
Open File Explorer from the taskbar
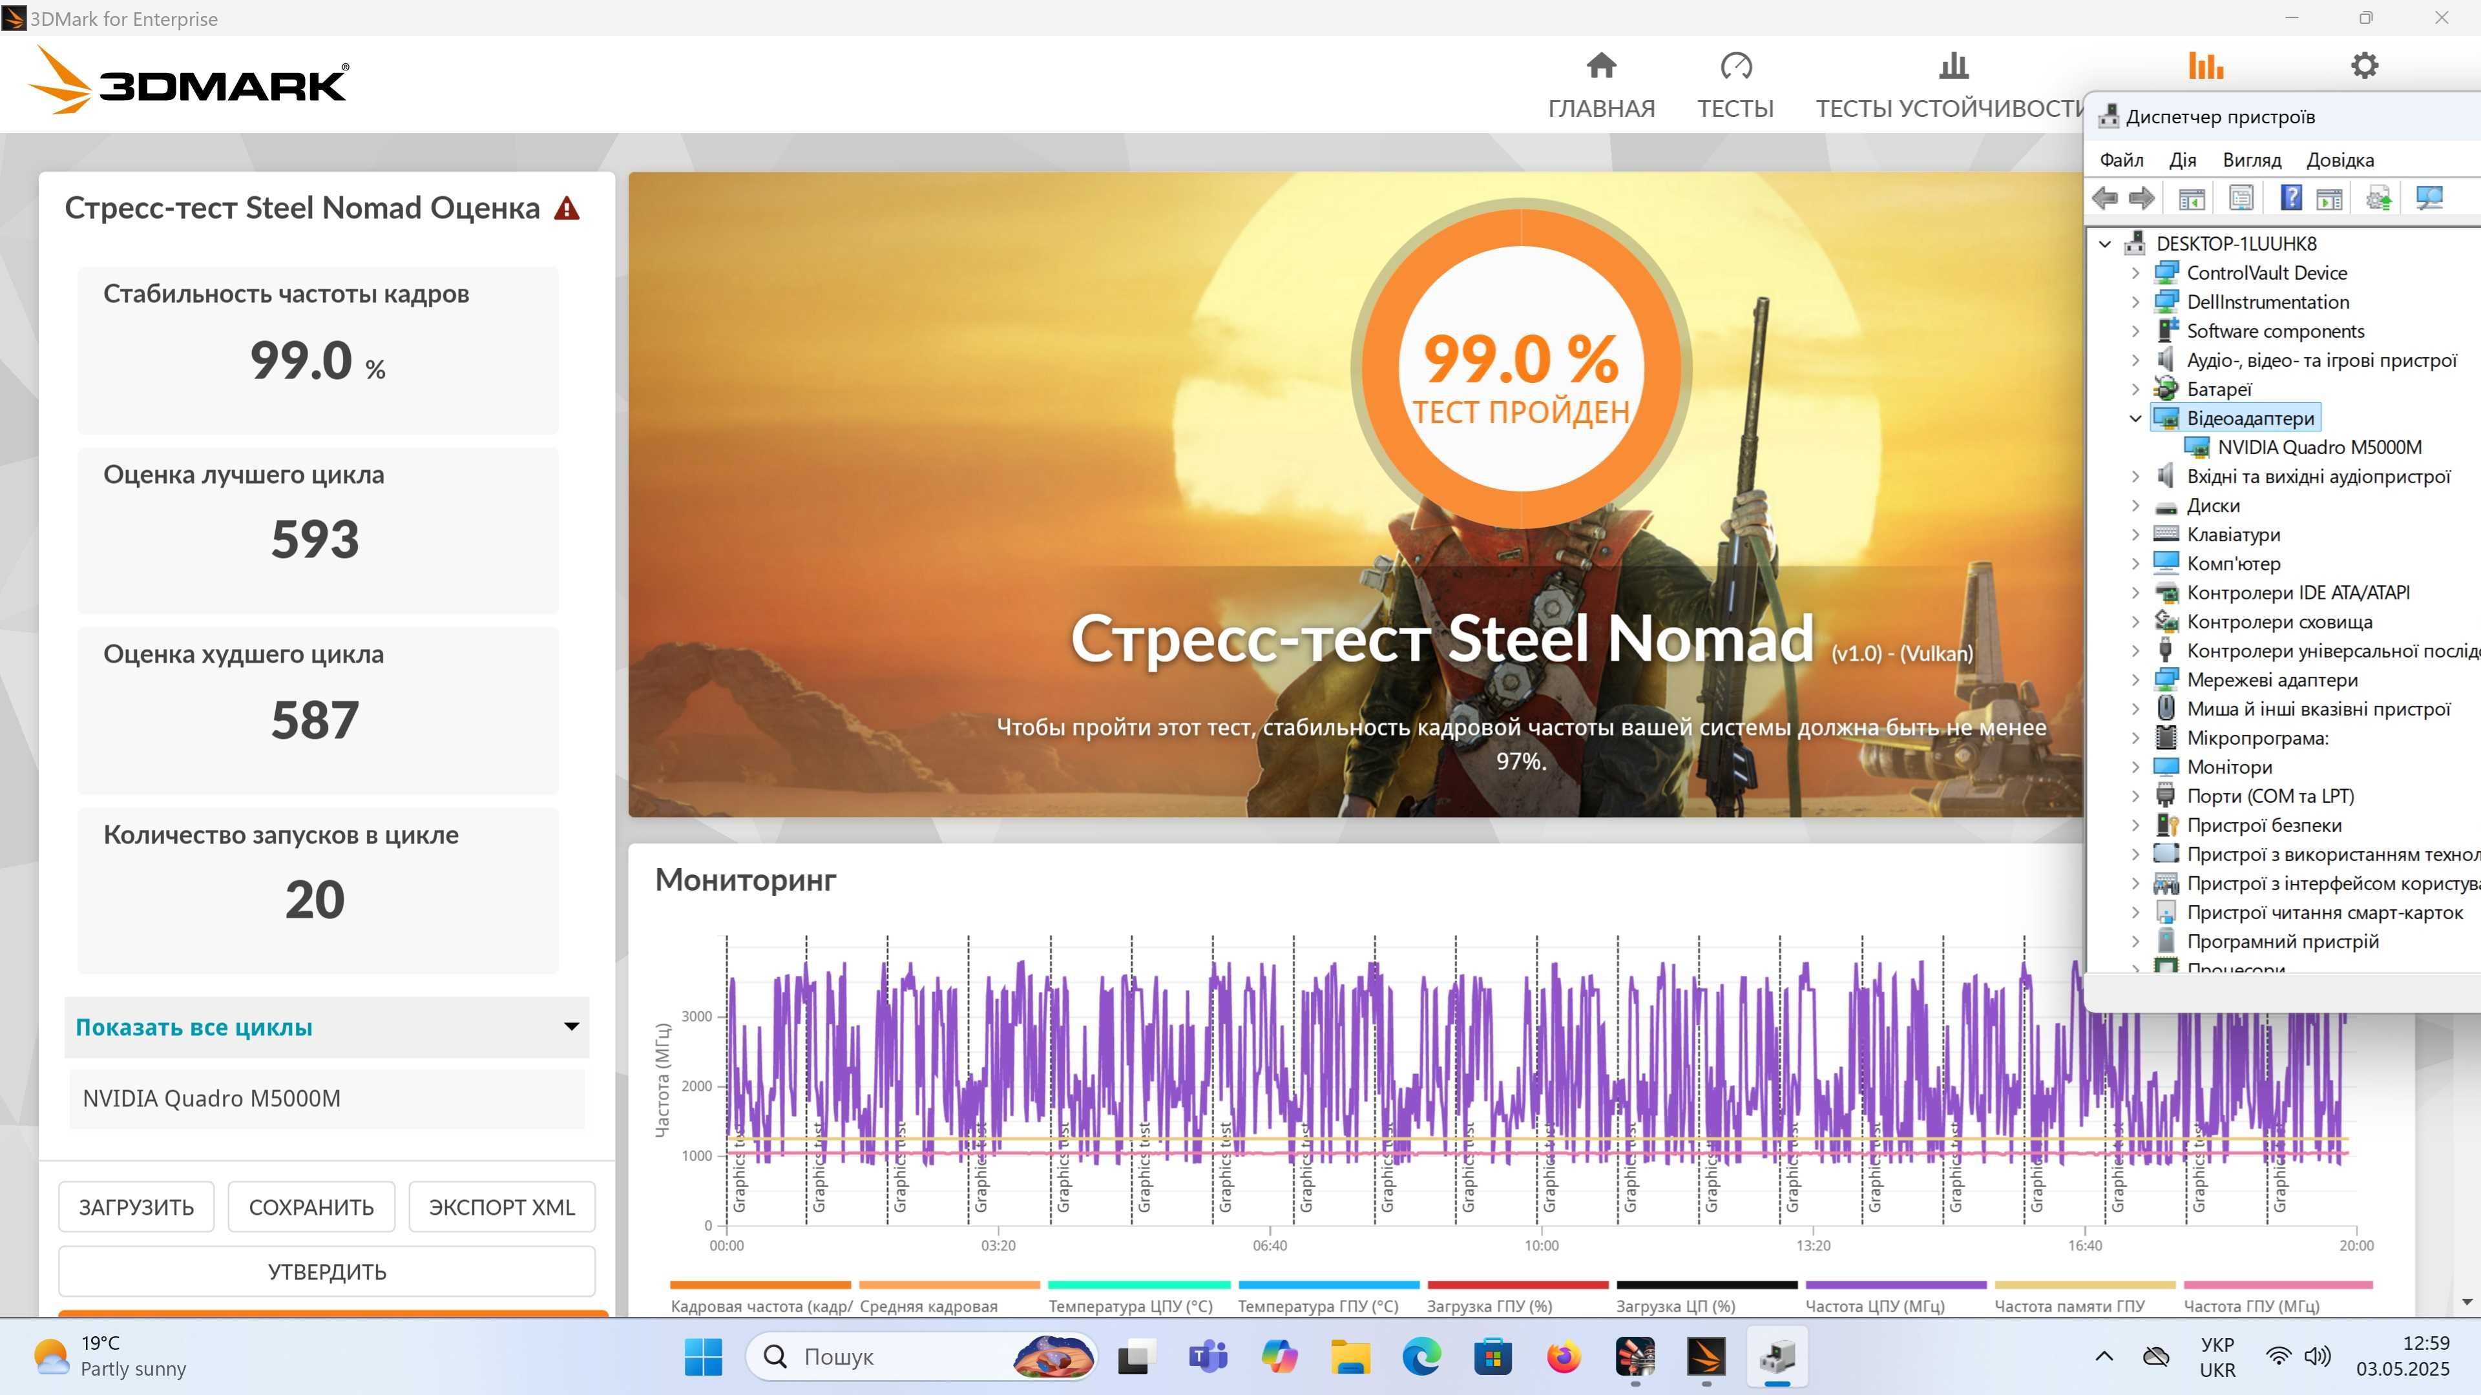(1350, 1356)
